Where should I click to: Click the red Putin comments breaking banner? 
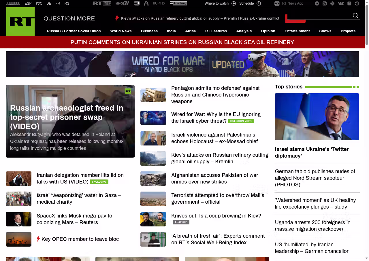pos(182,42)
